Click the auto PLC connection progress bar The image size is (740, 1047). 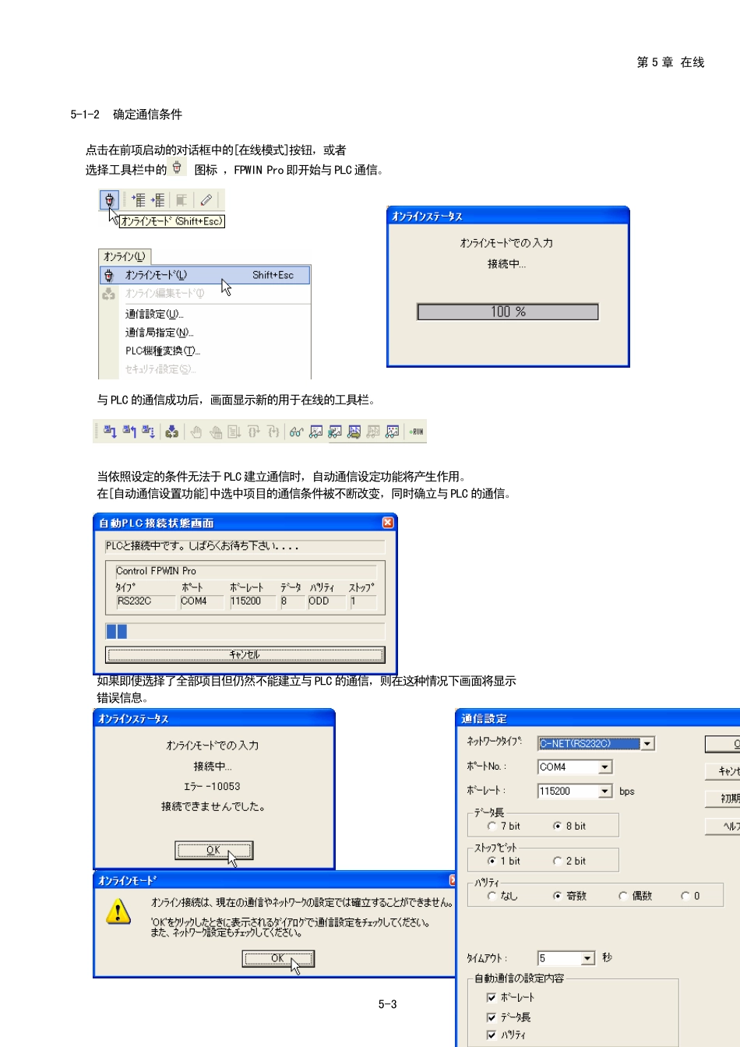coord(245,631)
